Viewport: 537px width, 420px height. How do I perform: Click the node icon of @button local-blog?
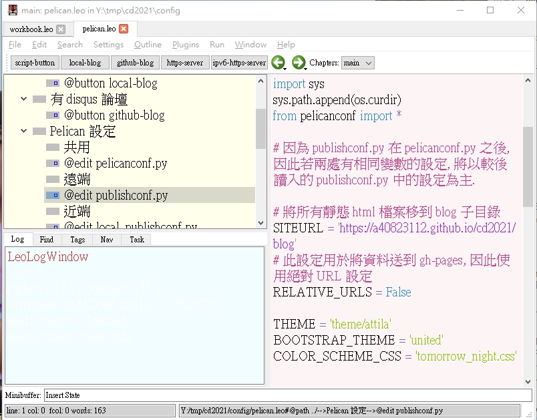tap(53, 83)
